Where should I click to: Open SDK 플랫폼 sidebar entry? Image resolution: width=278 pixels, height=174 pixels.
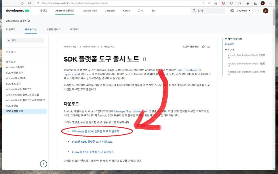12,106
